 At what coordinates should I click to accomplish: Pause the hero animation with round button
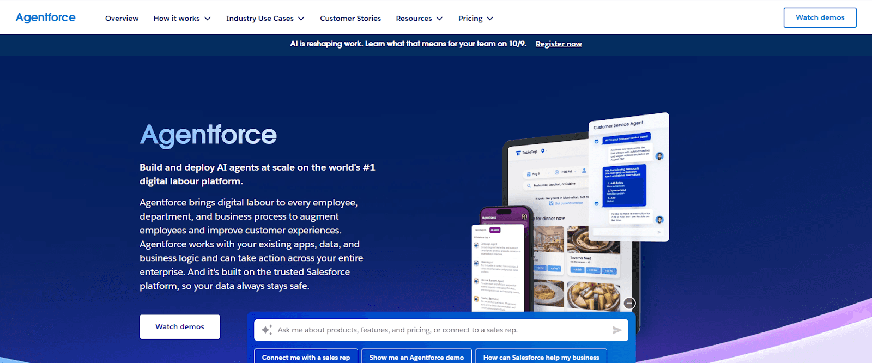pyautogui.click(x=629, y=303)
